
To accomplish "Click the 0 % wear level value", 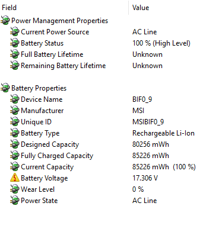I will tap(138, 189).
